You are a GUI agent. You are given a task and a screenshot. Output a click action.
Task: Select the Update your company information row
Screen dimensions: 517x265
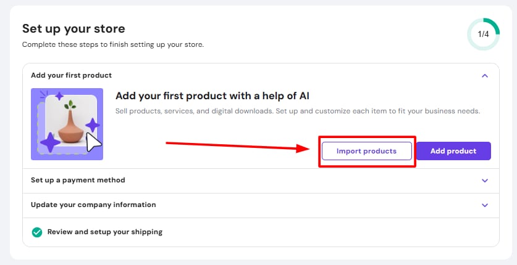[93, 205]
